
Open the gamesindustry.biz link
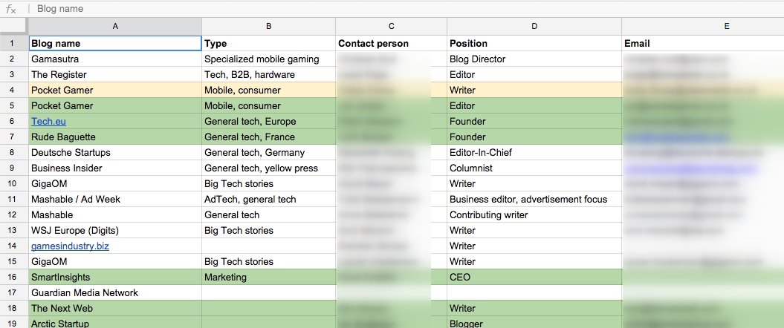point(70,246)
